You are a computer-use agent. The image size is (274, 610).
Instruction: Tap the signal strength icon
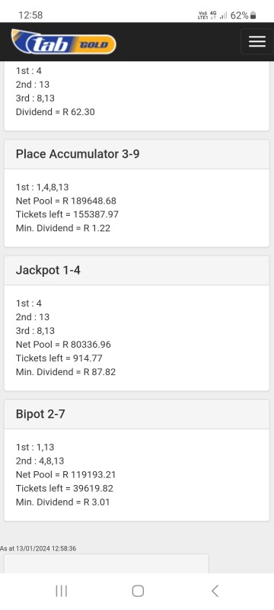tap(223, 15)
